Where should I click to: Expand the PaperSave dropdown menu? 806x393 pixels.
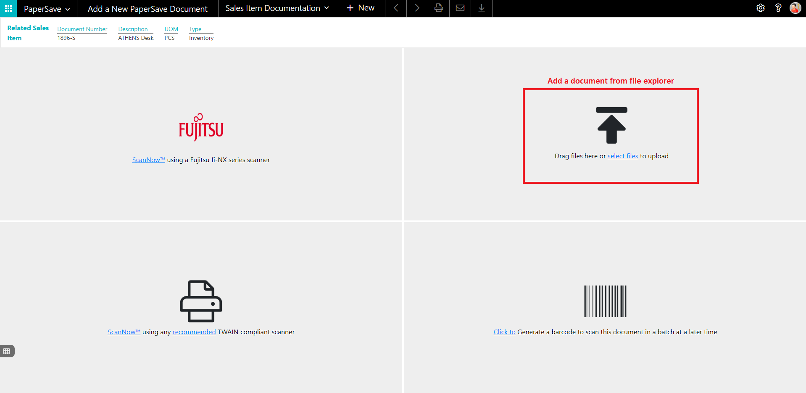pyautogui.click(x=47, y=9)
